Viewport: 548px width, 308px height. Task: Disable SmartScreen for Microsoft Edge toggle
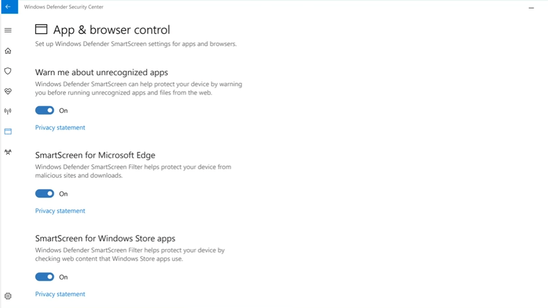point(45,194)
